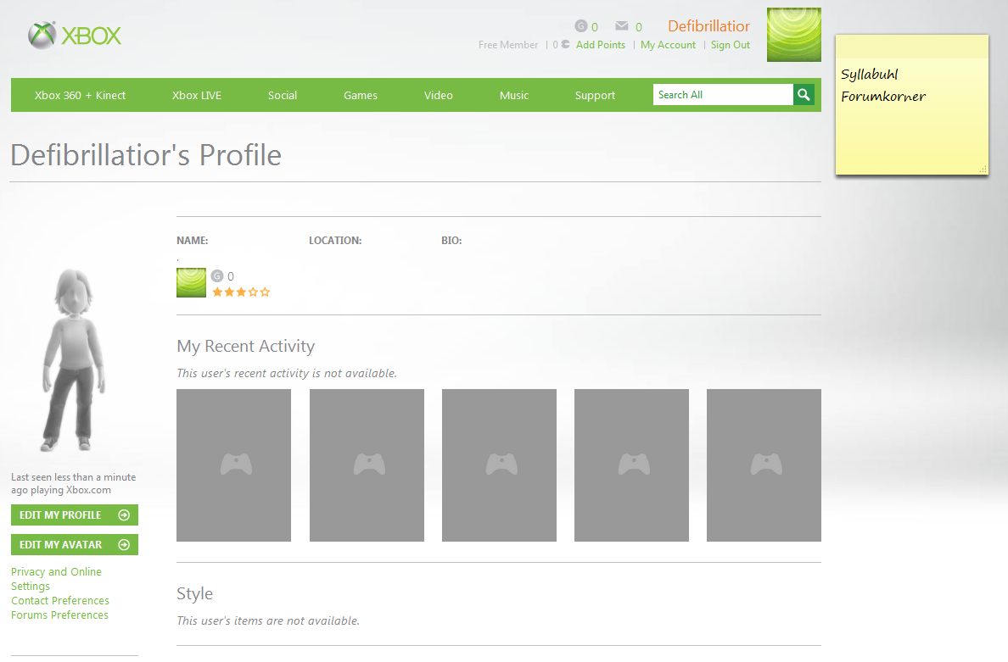Click the Microsoft Points coin icon

[565, 44]
